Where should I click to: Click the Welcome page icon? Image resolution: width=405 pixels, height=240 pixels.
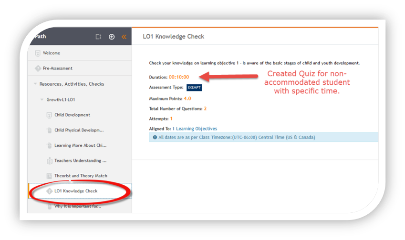tap(37, 53)
